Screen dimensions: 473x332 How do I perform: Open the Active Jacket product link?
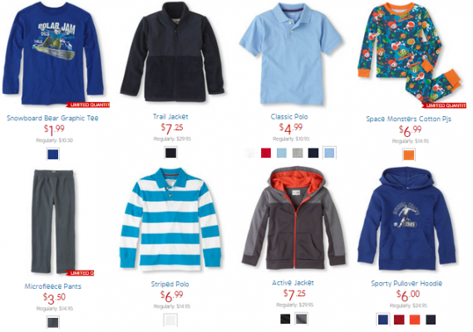pos(293,283)
